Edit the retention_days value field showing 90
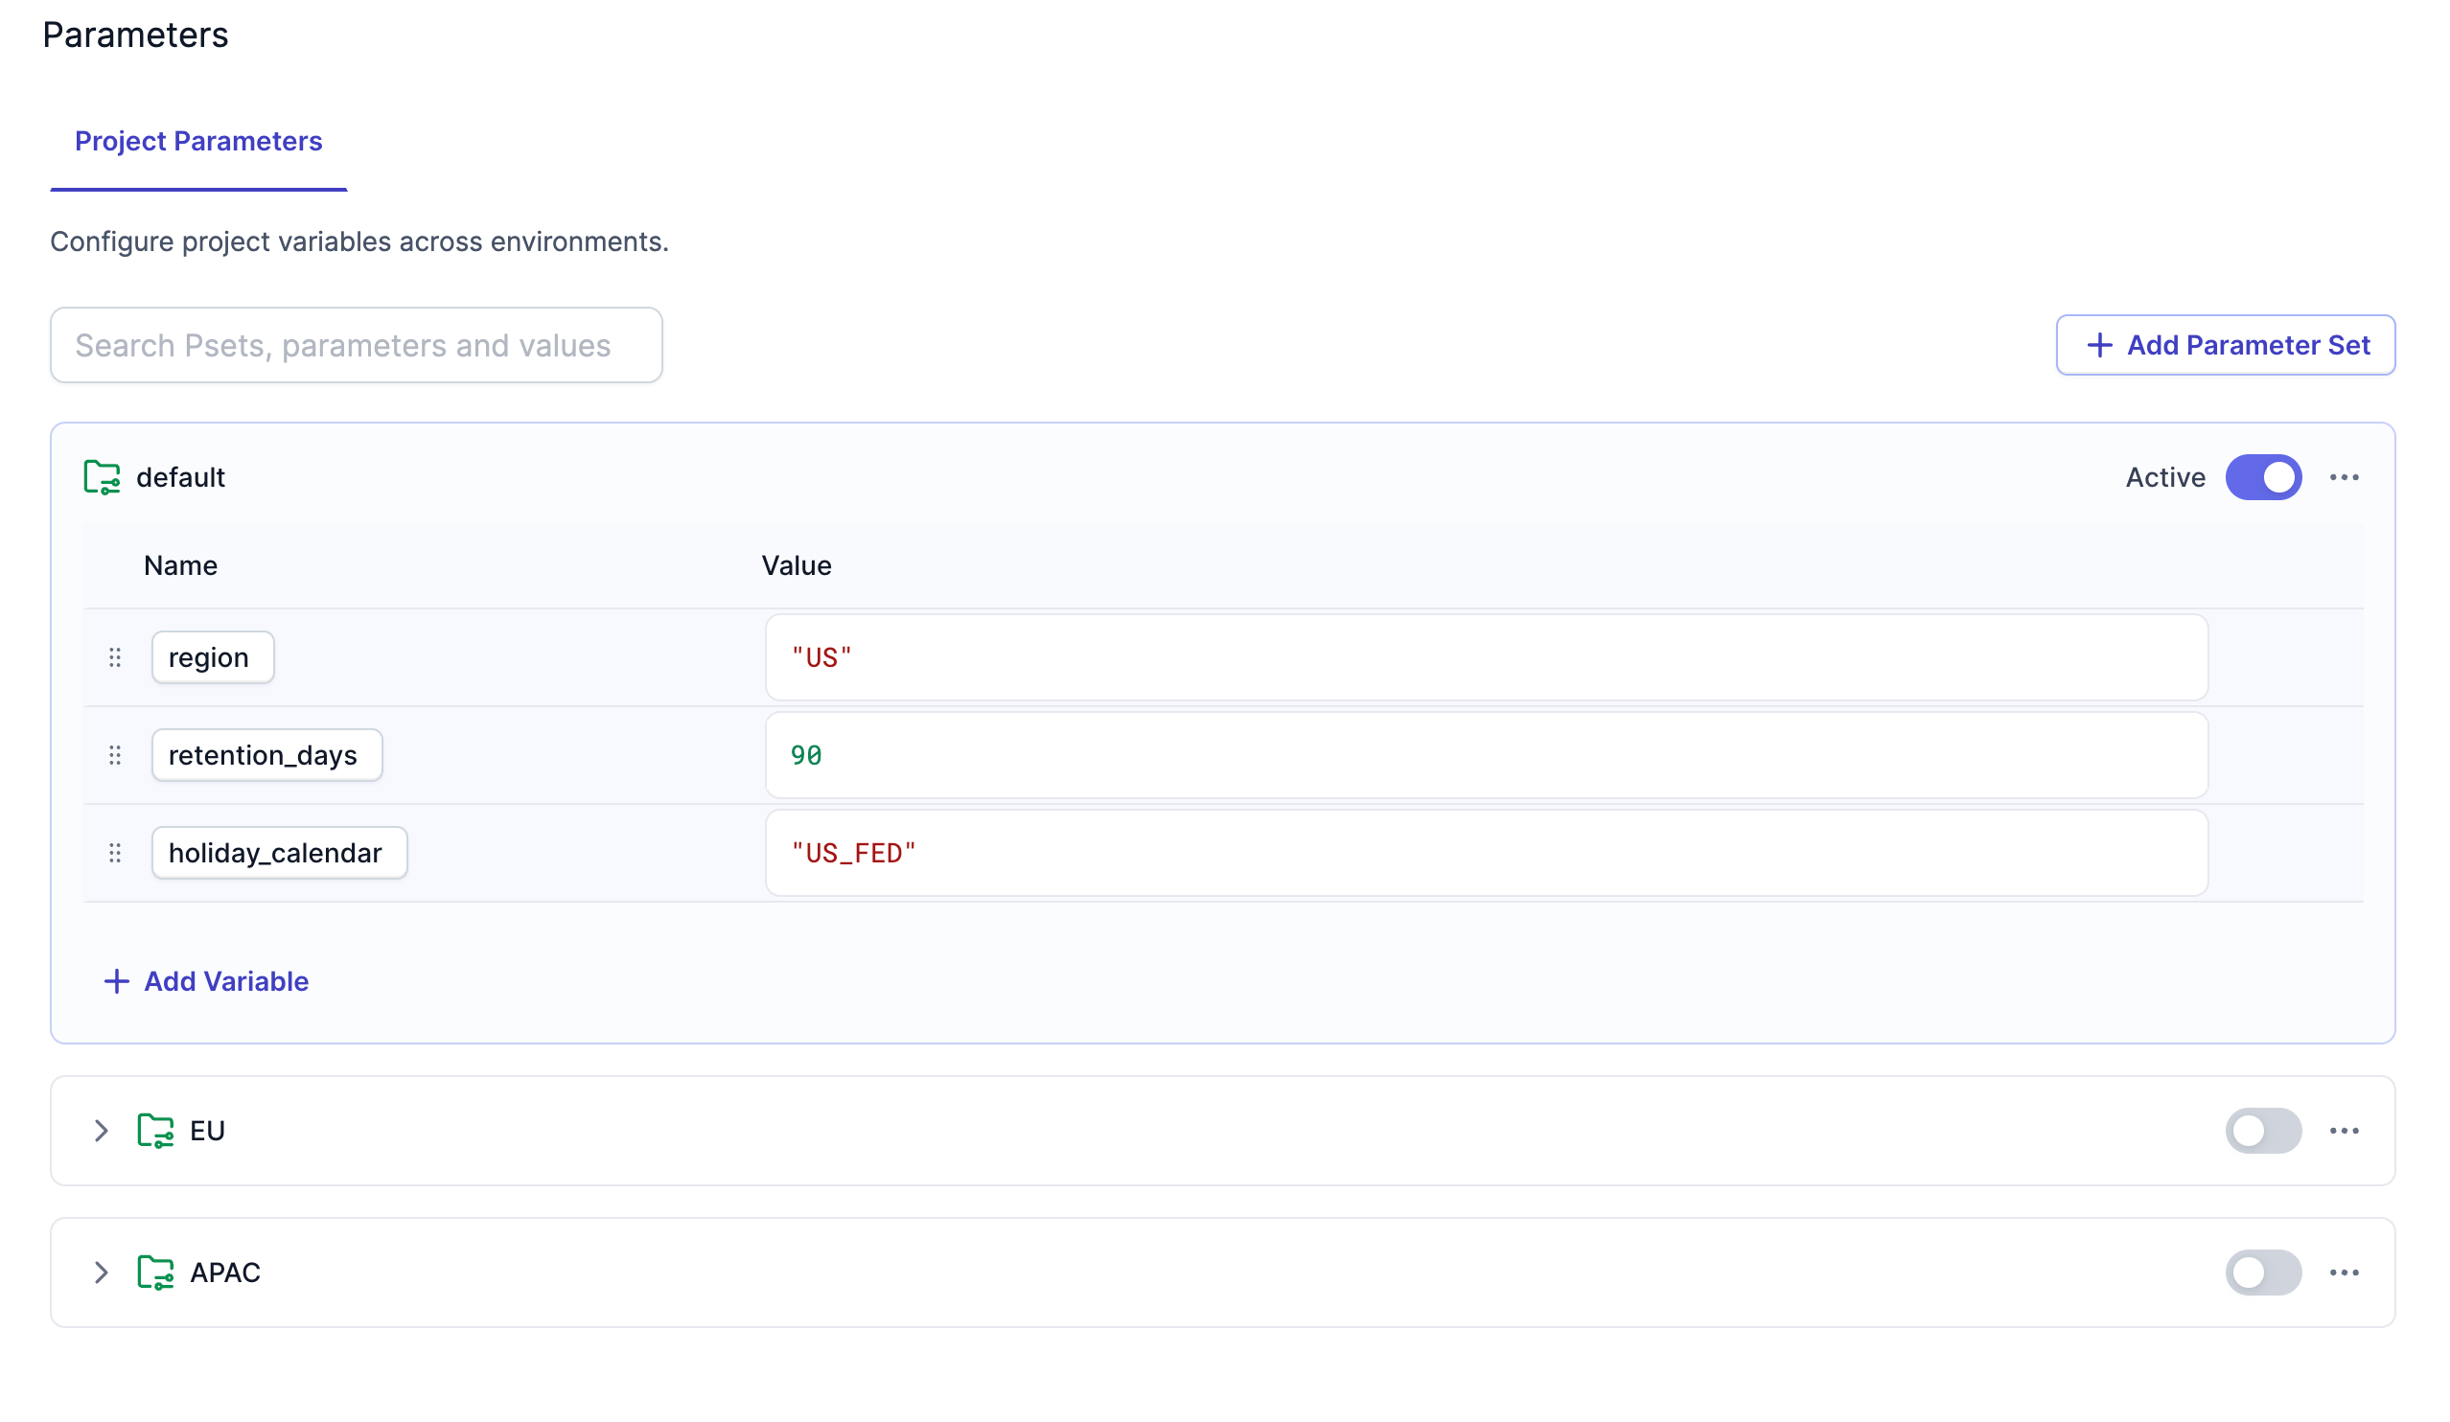This screenshot has height=1422, width=2450. [1486, 755]
